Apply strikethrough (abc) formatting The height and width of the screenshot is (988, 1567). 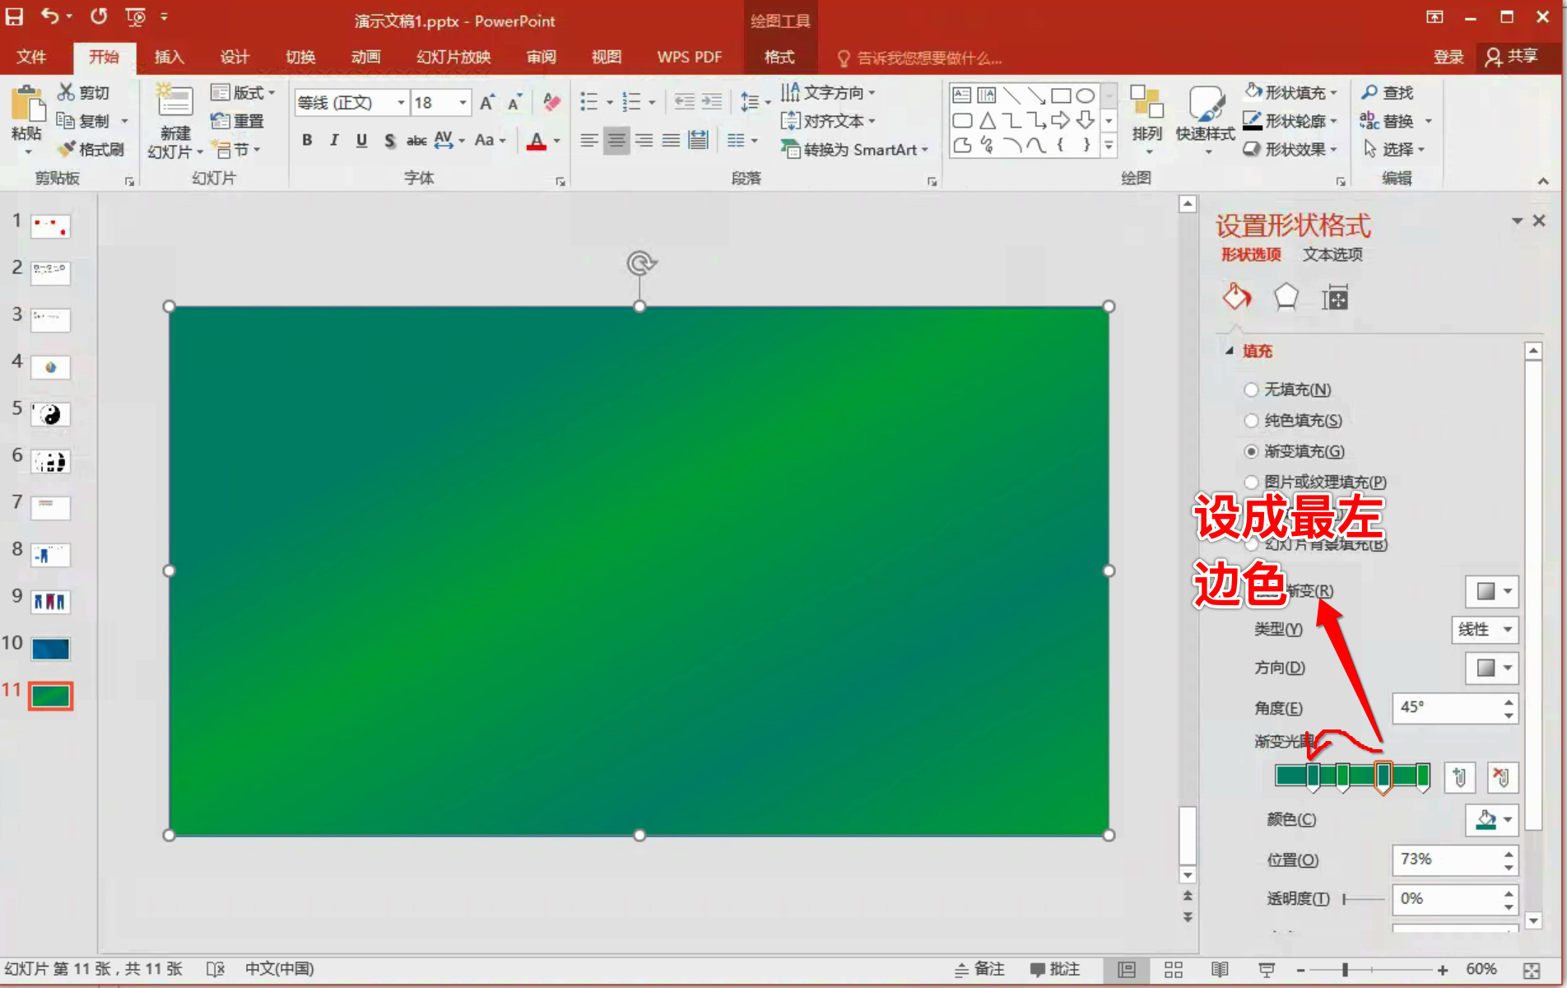416,140
